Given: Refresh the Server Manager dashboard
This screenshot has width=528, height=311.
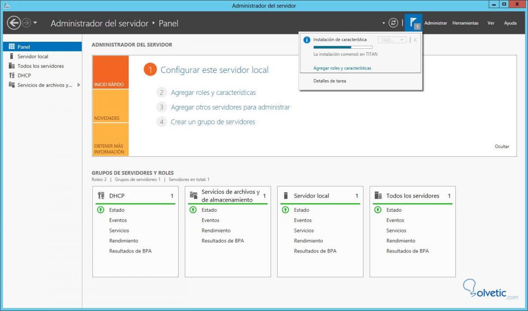Looking at the screenshot, I should (x=393, y=23).
